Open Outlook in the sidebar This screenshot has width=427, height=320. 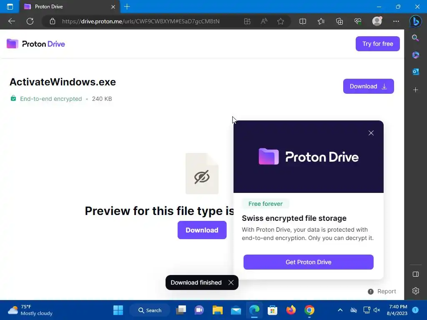coord(415,72)
